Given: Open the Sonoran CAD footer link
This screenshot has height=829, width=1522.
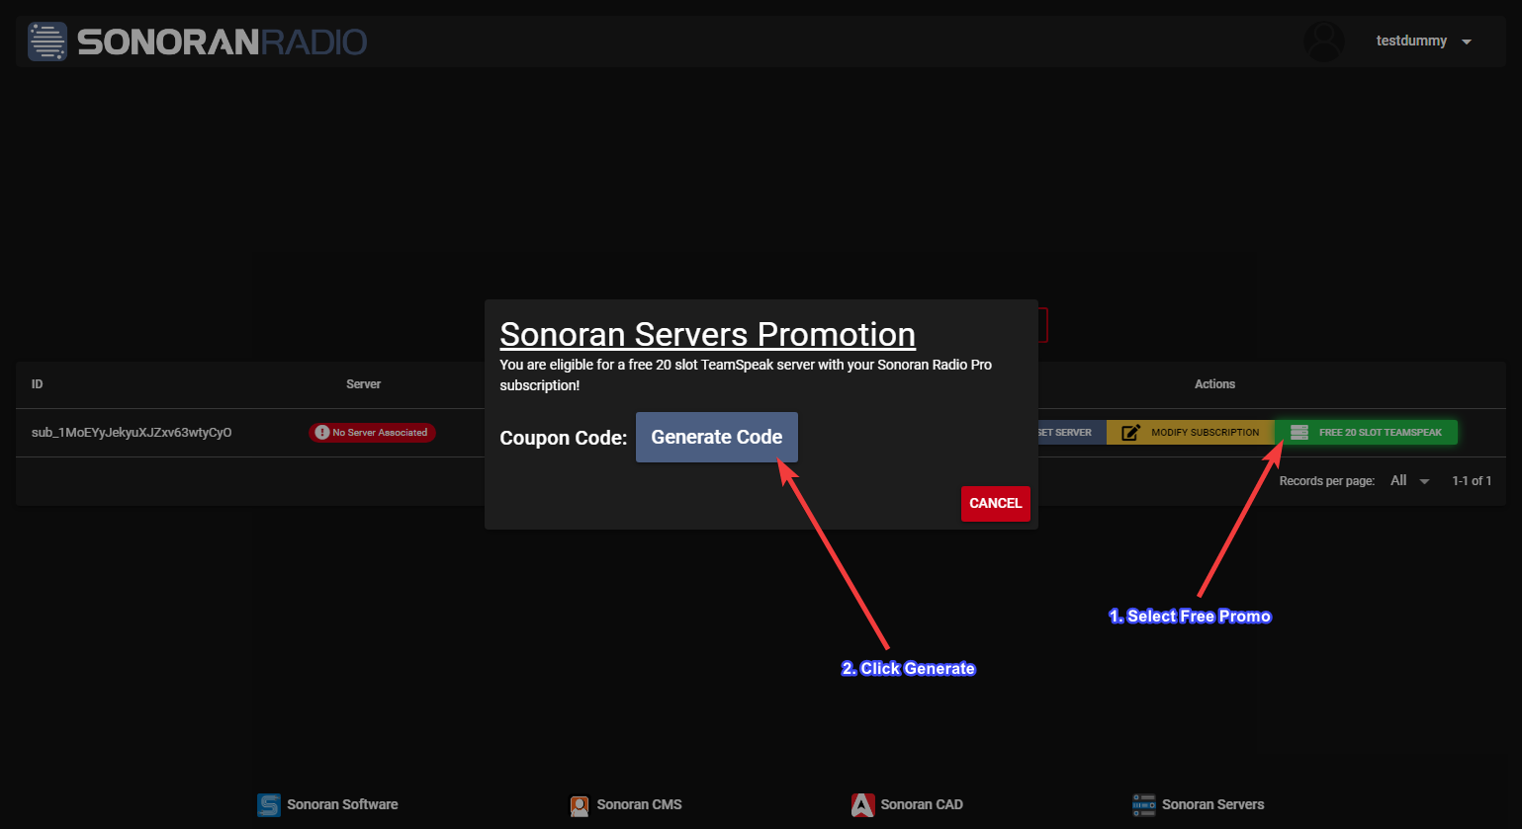Looking at the screenshot, I should pos(907,804).
